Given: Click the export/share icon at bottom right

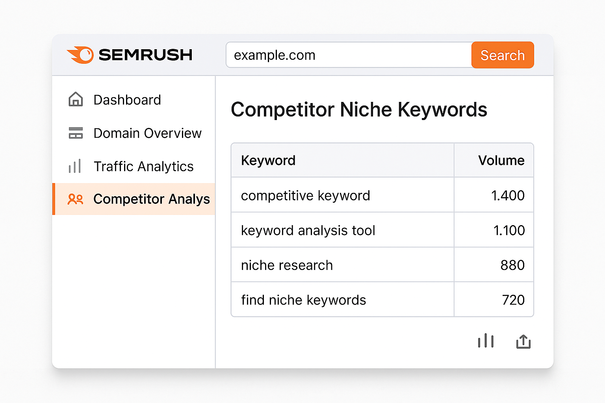Looking at the screenshot, I should click(x=523, y=342).
